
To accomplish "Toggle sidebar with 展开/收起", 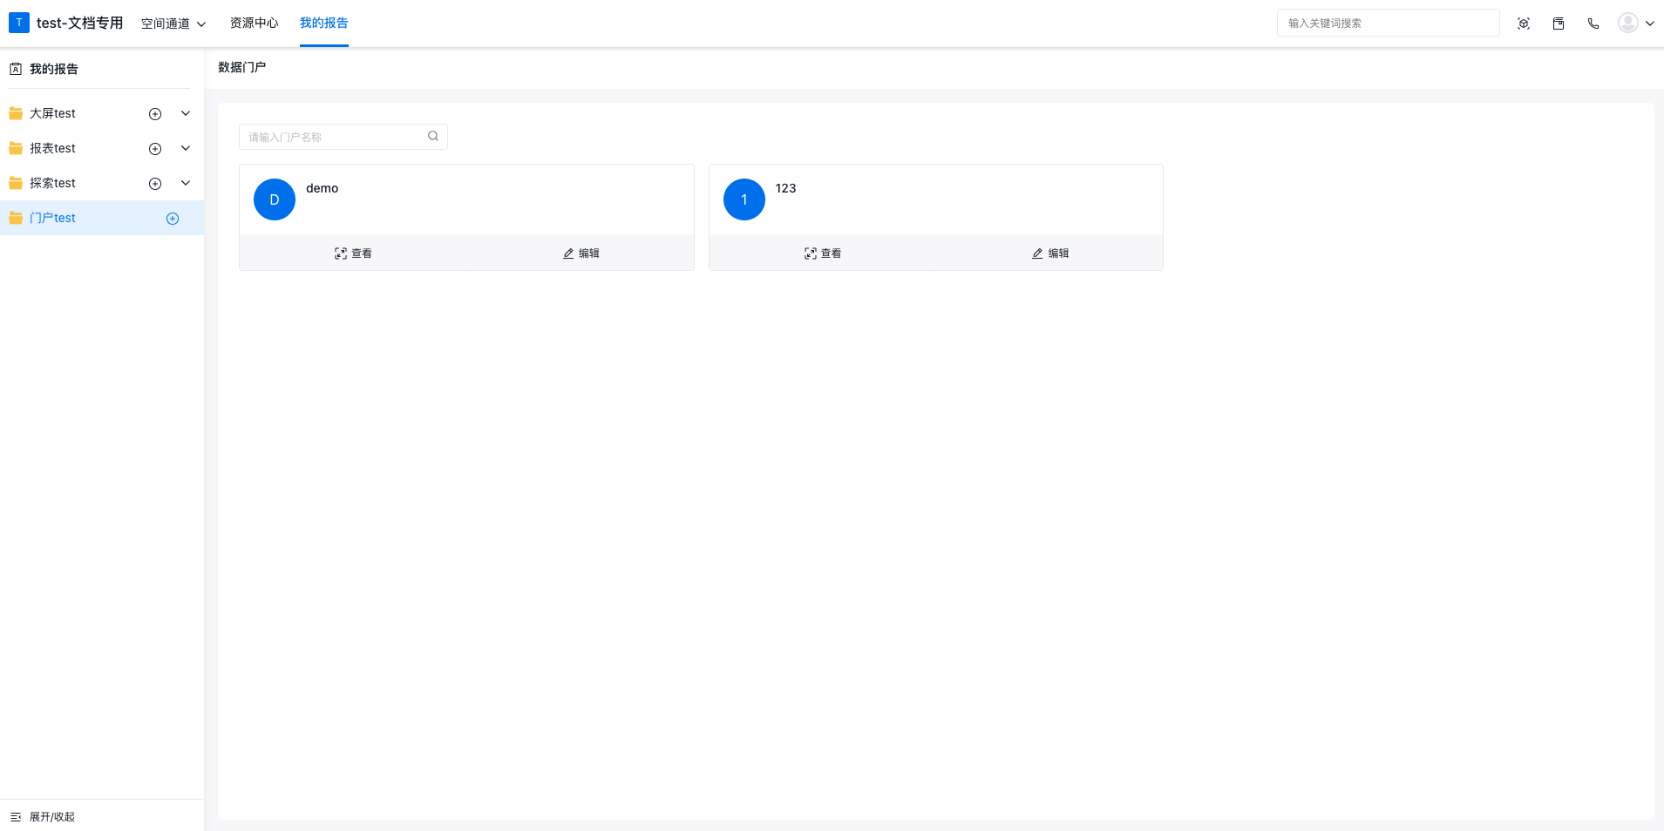I will 43,816.
